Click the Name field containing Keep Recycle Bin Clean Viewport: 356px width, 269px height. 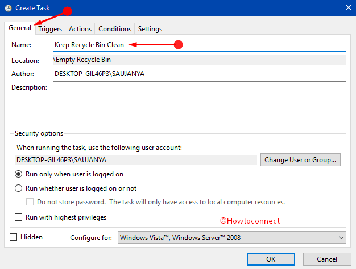200,45
